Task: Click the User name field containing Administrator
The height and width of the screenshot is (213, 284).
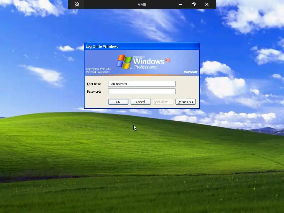Action: tap(142, 84)
